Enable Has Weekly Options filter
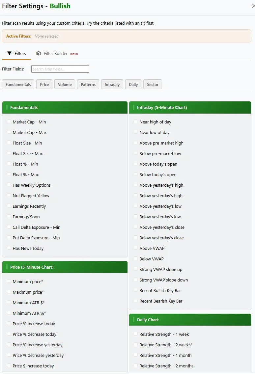255x374 pixels. [9, 185]
